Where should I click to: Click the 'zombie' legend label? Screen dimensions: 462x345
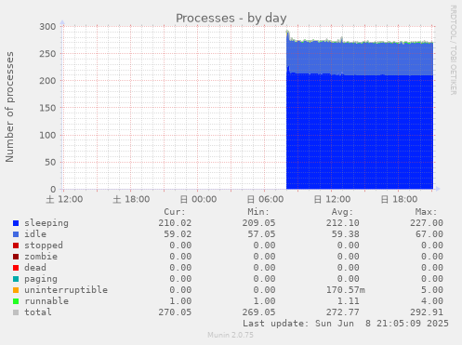click(41, 257)
